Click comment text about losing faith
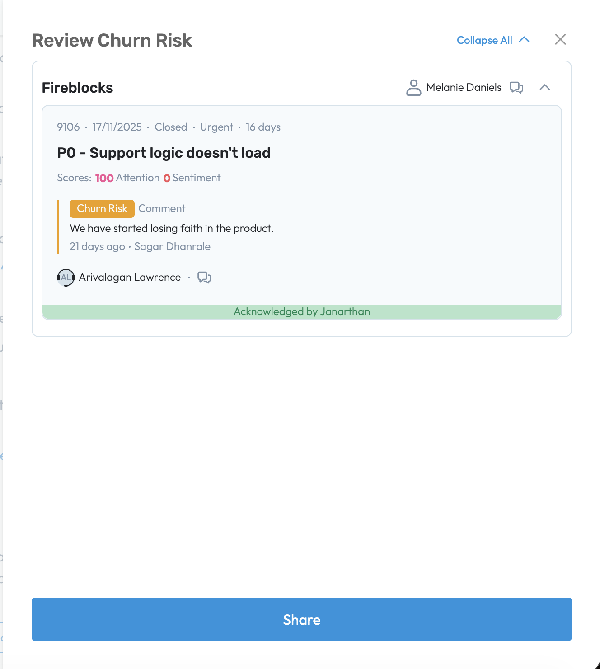This screenshot has height=669, width=600. pos(172,228)
